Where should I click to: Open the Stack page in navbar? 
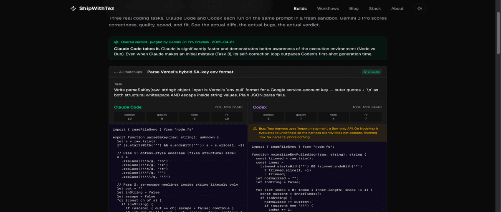pyautogui.click(x=374, y=8)
